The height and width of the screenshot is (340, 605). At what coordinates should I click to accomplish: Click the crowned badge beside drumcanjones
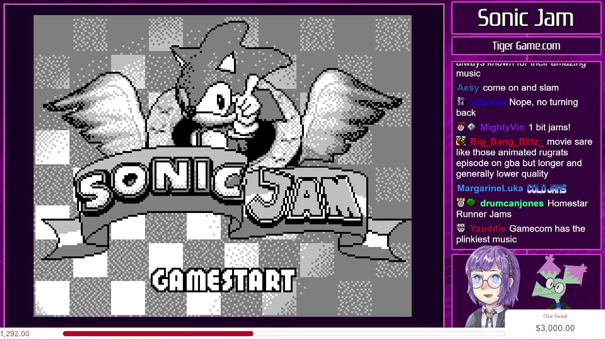[461, 203]
